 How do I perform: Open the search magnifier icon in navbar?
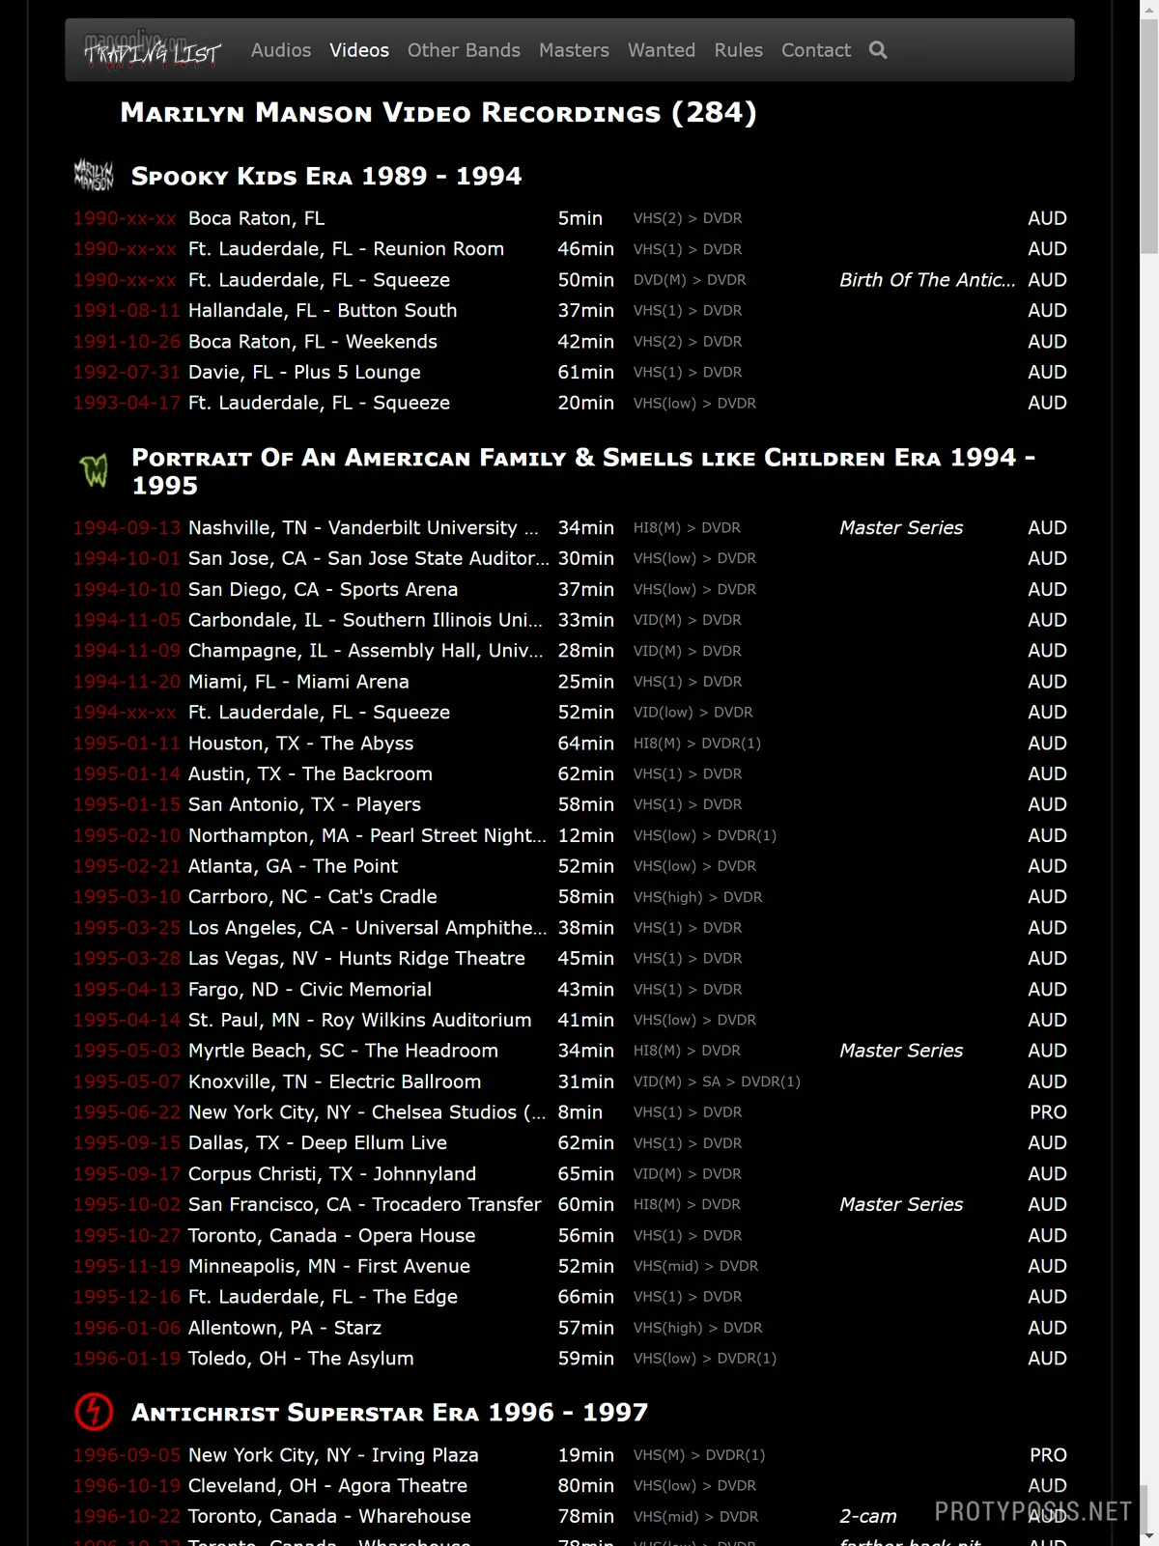coord(877,49)
